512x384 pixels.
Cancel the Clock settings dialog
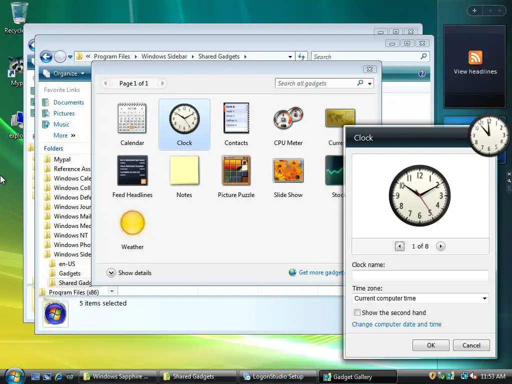click(471, 345)
